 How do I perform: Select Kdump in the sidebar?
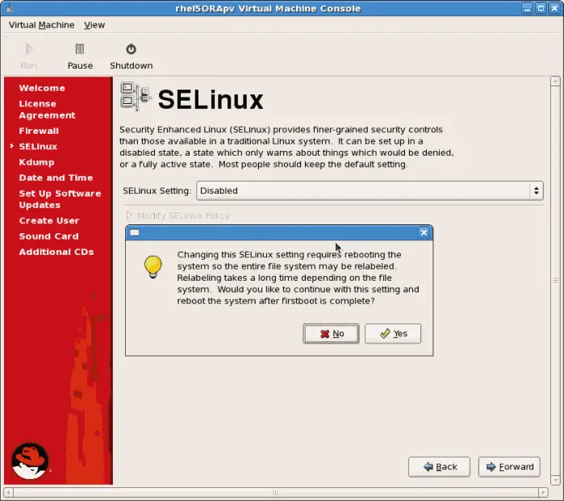[x=36, y=162]
